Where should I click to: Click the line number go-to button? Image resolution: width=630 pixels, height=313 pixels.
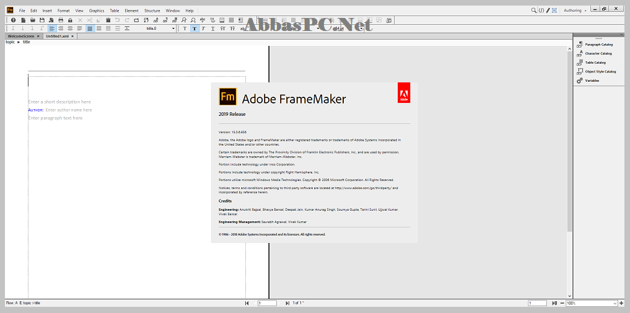pos(554,303)
